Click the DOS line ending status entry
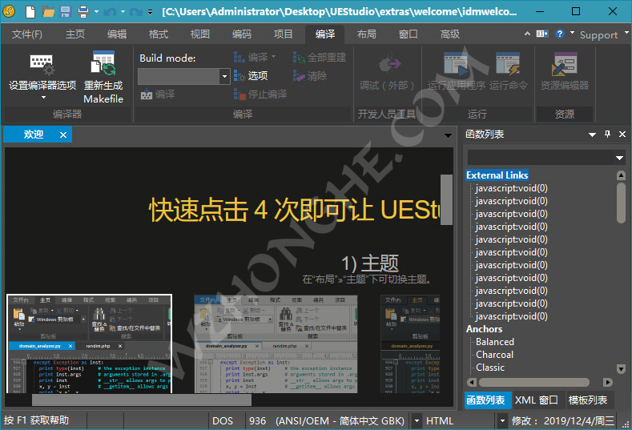Image resolution: width=632 pixels, height=430 pixels. 223,420
